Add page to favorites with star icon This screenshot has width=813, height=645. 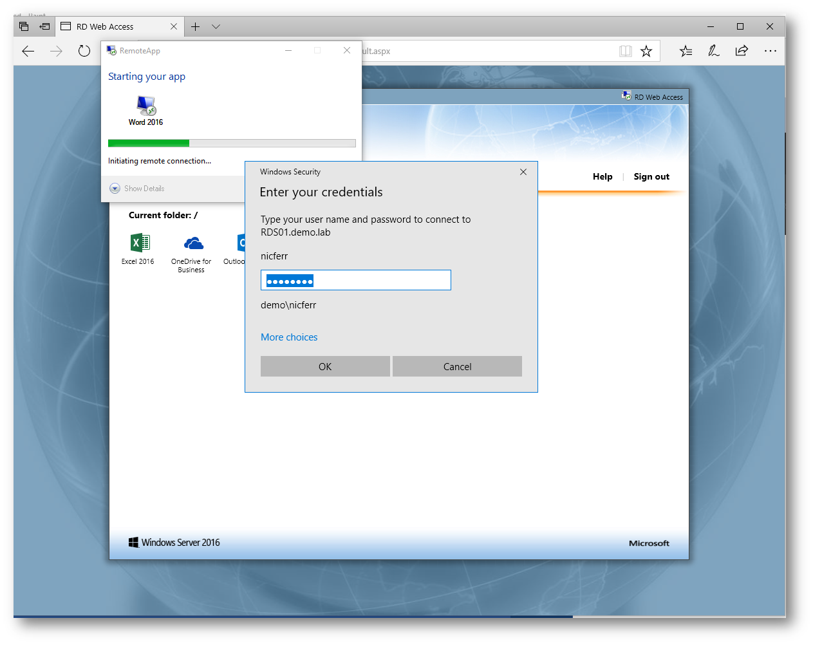(x=646, y=51)
